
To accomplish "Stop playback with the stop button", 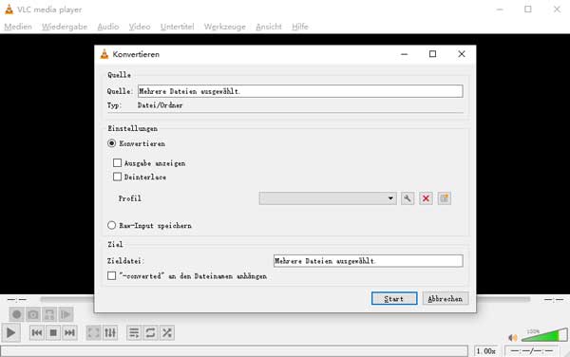I will click(53, 332).
